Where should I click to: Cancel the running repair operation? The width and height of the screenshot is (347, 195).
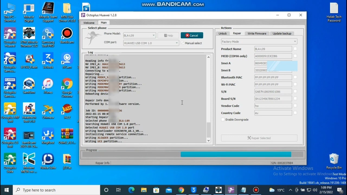coord(192,35)
